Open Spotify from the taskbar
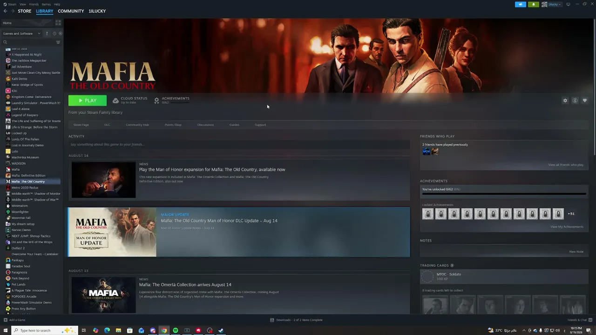 click(176, 330)
